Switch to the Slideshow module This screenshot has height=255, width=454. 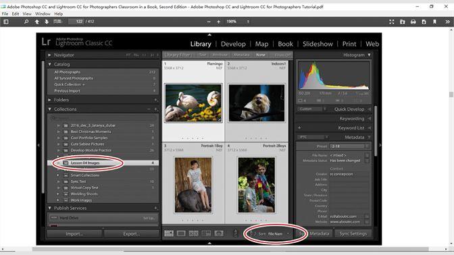click(x=318, y=44)
